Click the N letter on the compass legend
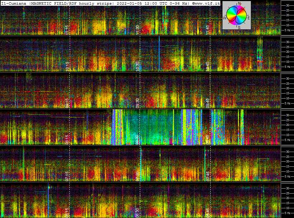This screenshot has height=218, width=294. click(239, 3)
